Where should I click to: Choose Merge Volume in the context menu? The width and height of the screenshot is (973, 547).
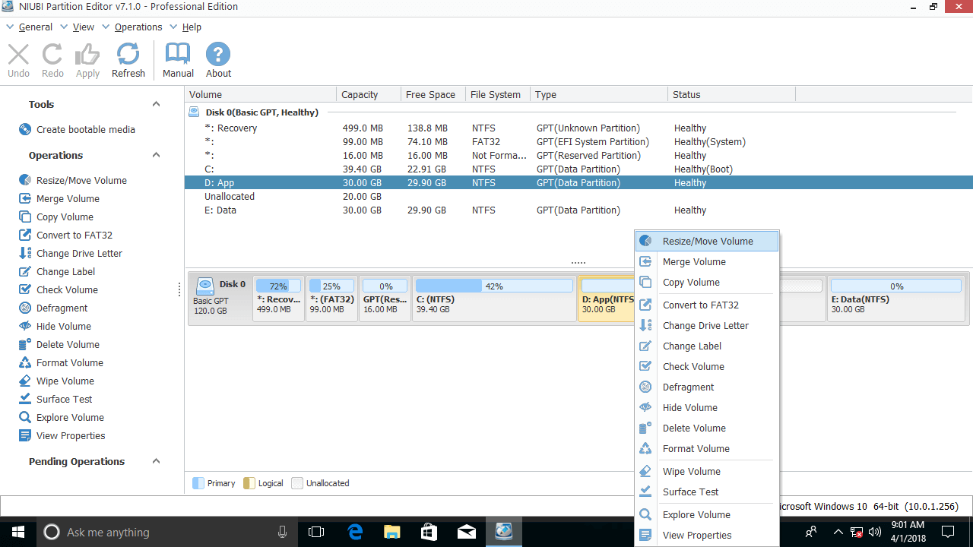pos(707,261)
